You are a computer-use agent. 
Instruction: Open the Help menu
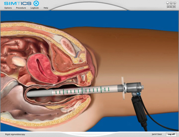click(x=46, y=8)
